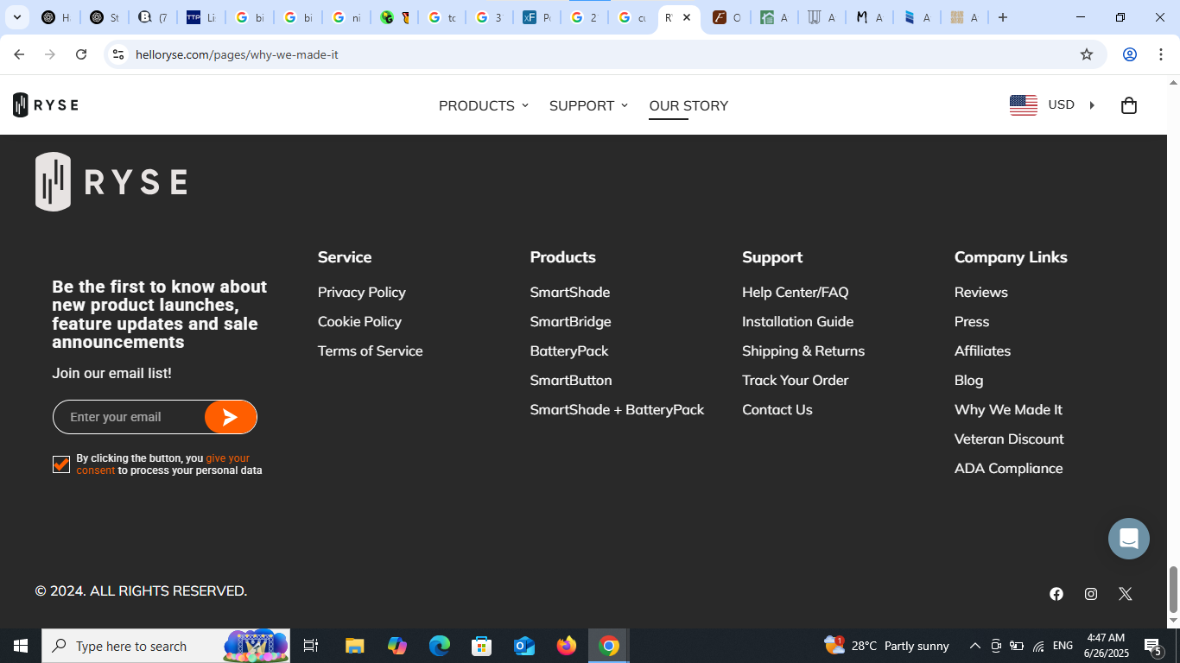Click the RYSE logo in the header
This screenshot has height=663, width=1180.
tap(46, 105)
